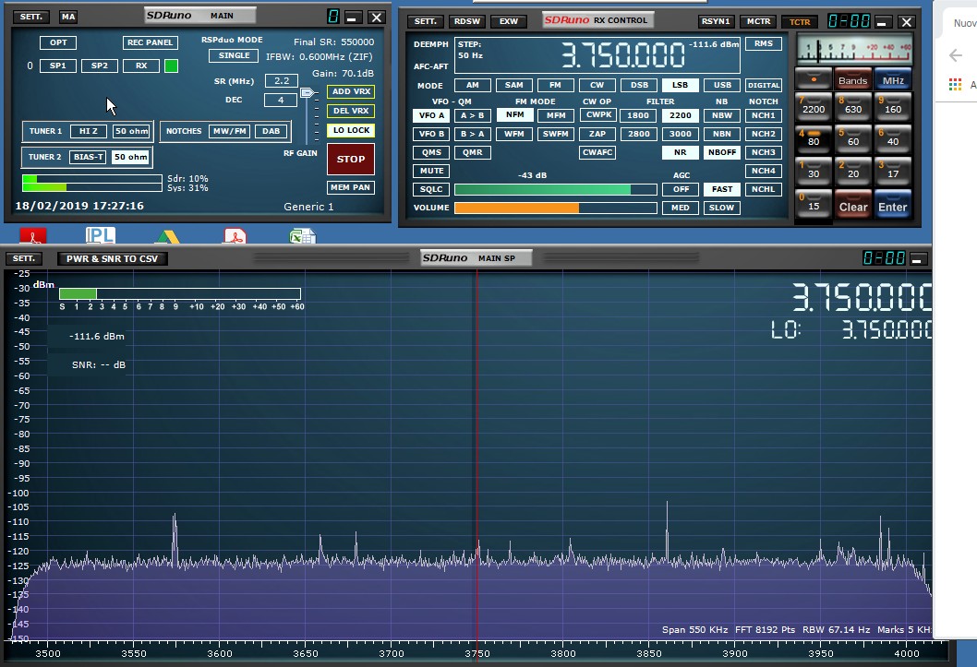Open the Excel desktop shortcut icon

(302, 236)
